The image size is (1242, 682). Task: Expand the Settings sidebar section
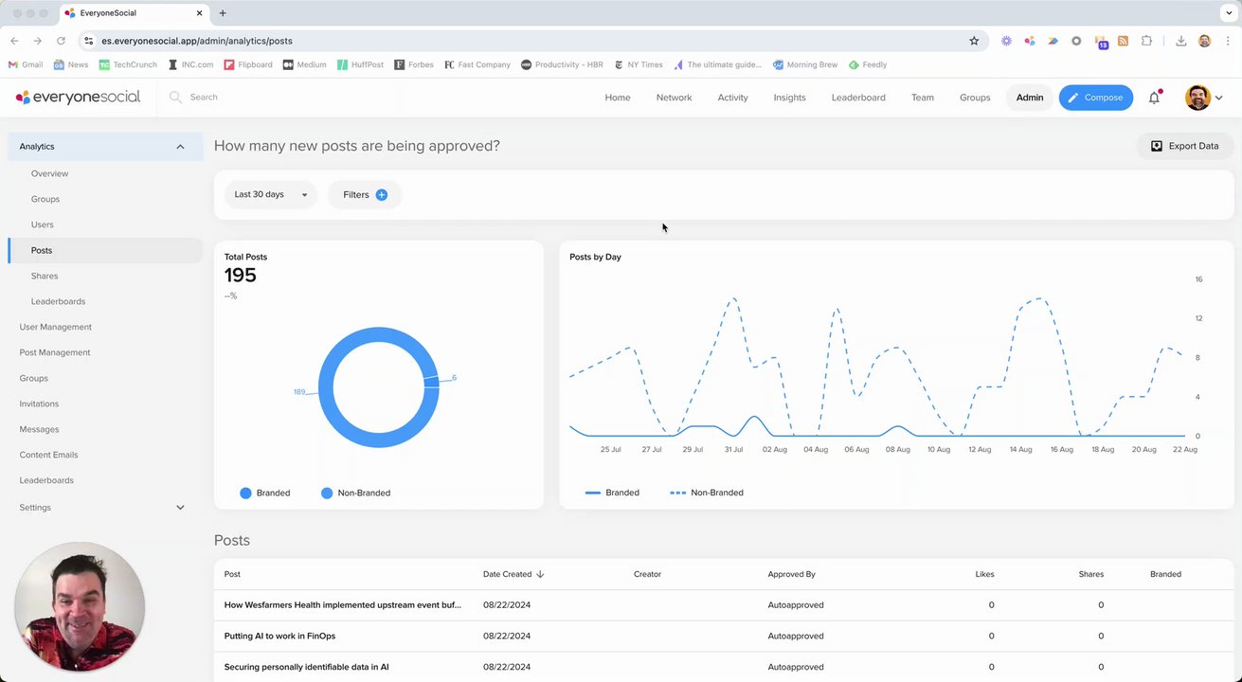[x=180, y=508]
